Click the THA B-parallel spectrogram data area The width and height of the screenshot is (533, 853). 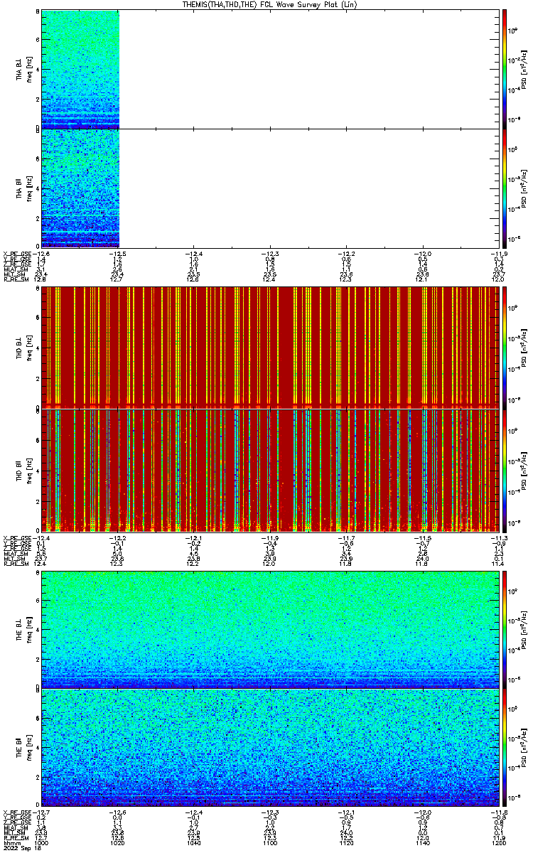click(x=80, y=188)
